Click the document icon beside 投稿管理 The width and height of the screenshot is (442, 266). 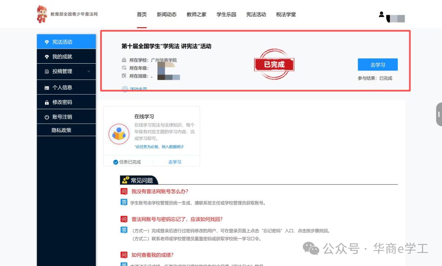click(47, 71)
